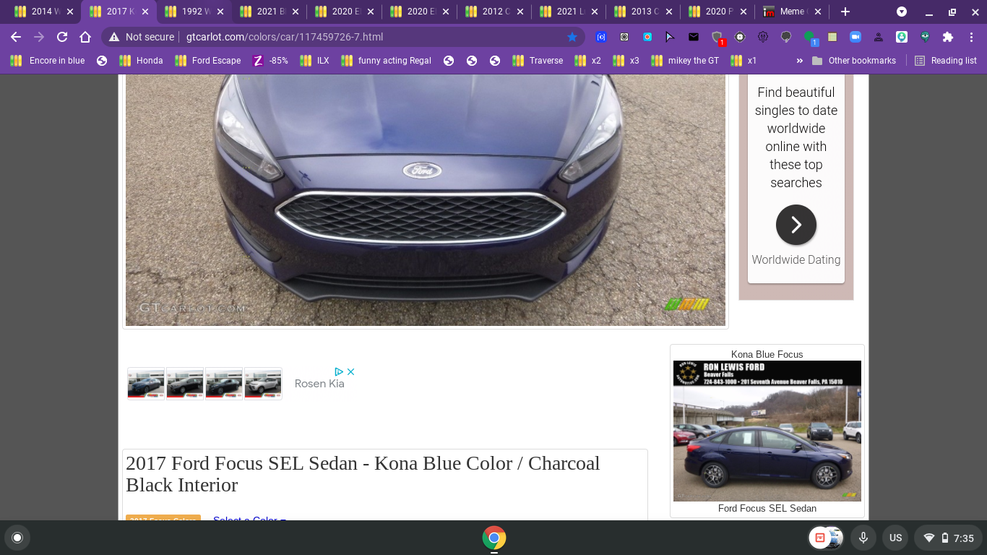Viewport: 987px width, 555px height.
Task: Open the Traverse bookmark
Action: pos(538,61)
